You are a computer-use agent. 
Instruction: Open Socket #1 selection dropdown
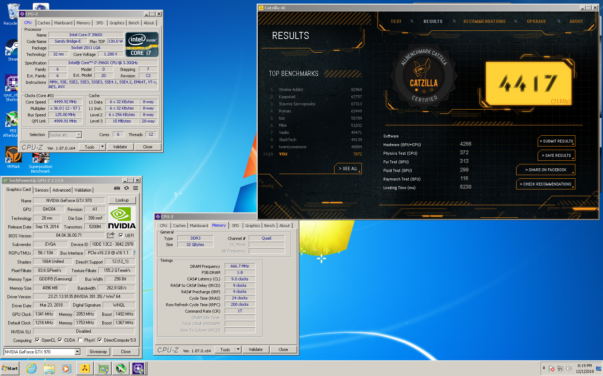tap(79, 135)
